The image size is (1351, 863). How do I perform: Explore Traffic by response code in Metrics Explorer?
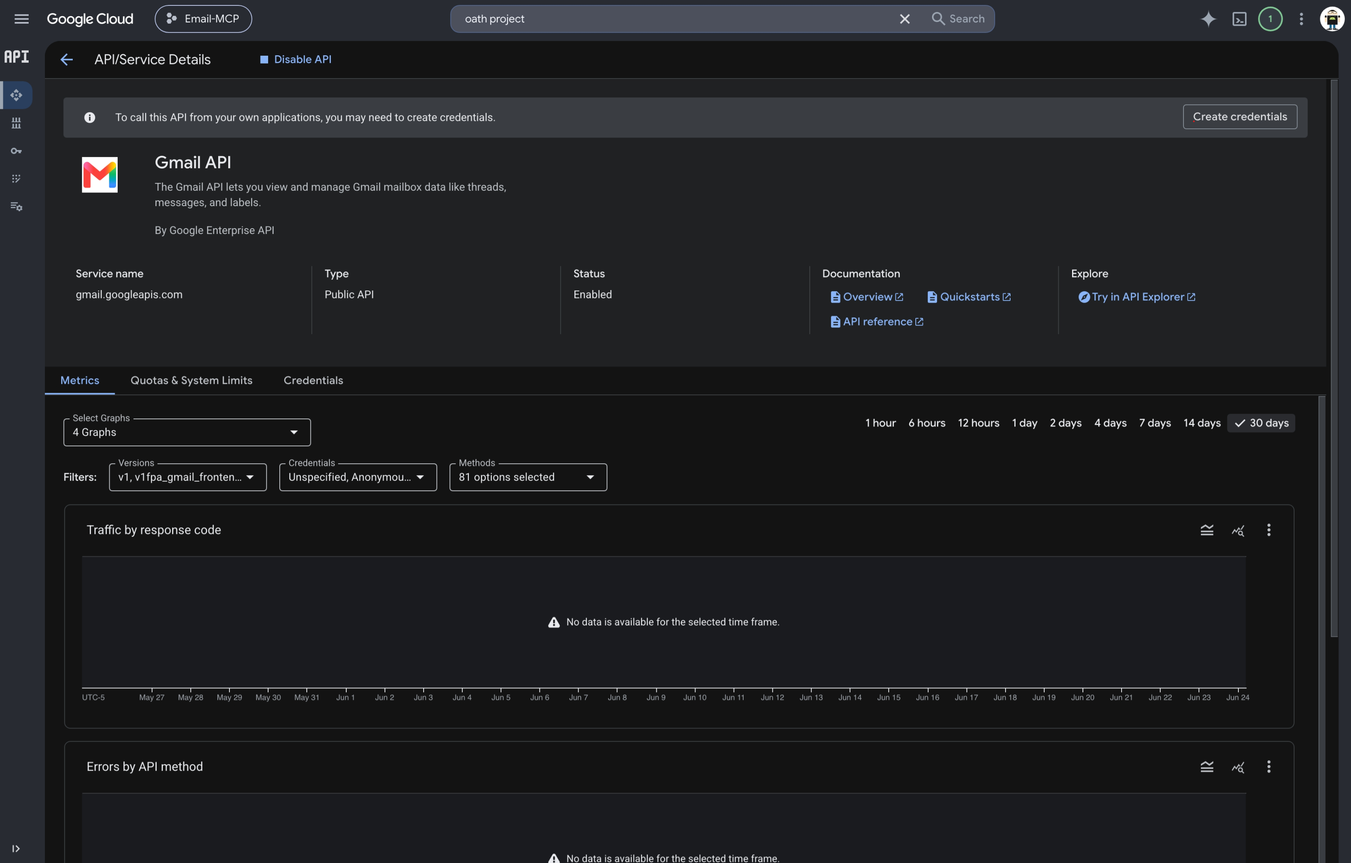point(1238,531)
